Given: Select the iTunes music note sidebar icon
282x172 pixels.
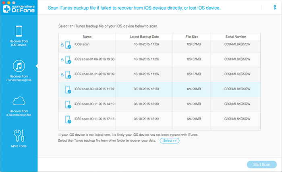Looking at the screenshot, I should click(x=19, y=66).
